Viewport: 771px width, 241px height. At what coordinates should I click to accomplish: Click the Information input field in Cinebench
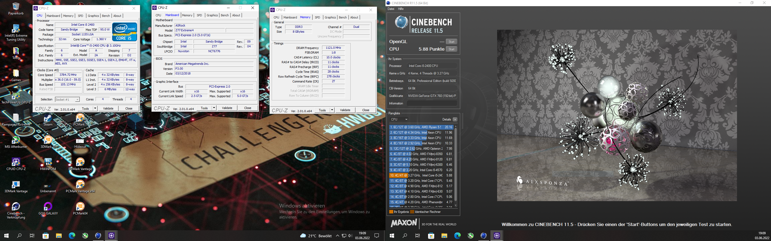pos(432,103)
